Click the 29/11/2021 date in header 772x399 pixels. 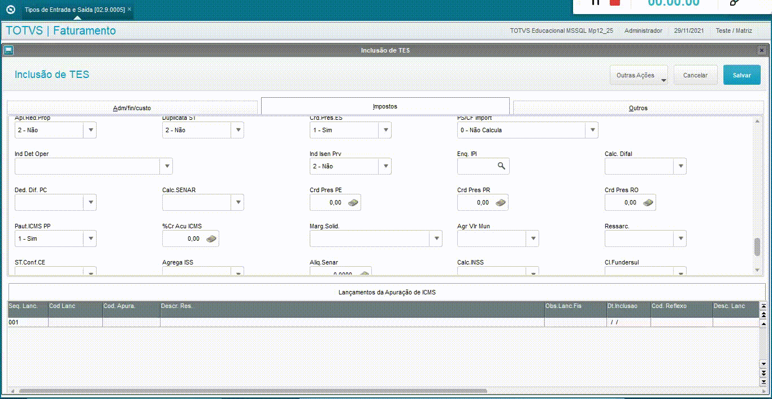[689, 31]
